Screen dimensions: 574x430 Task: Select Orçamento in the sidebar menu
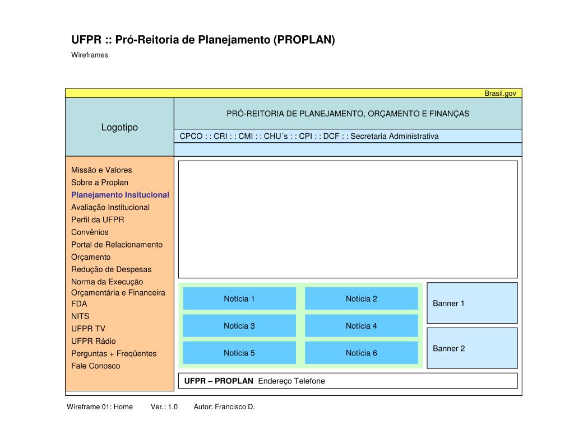91,257
